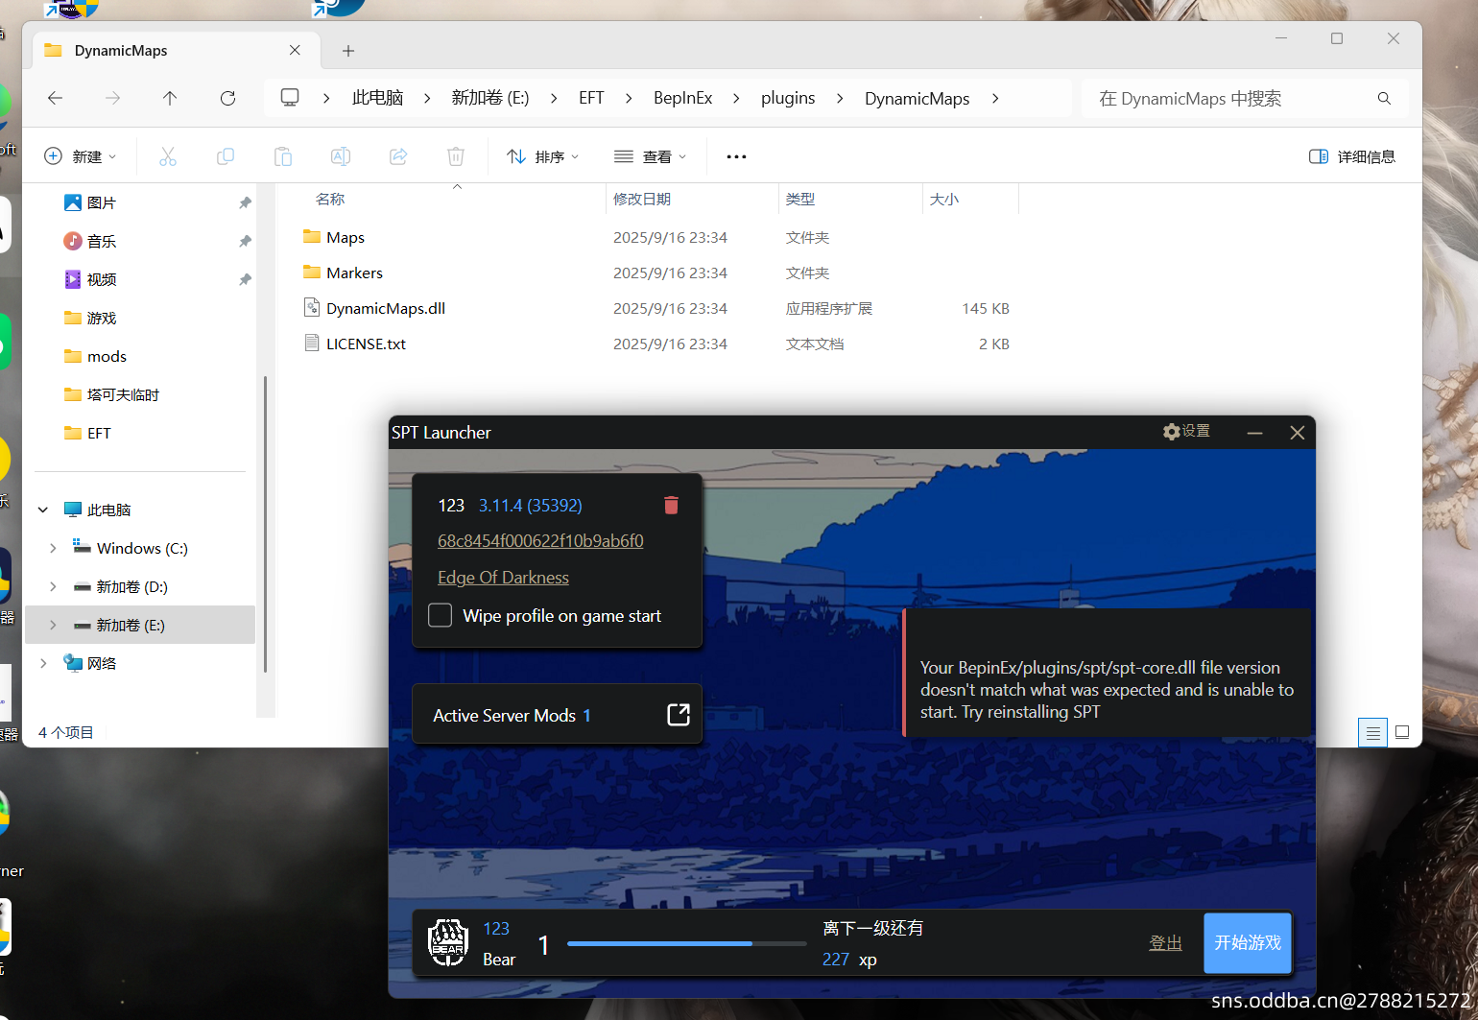Viewport: 1478px width, 1020px height.
Task: Click Edge Of Darkness edition link
Action: (x=503, y=577)
